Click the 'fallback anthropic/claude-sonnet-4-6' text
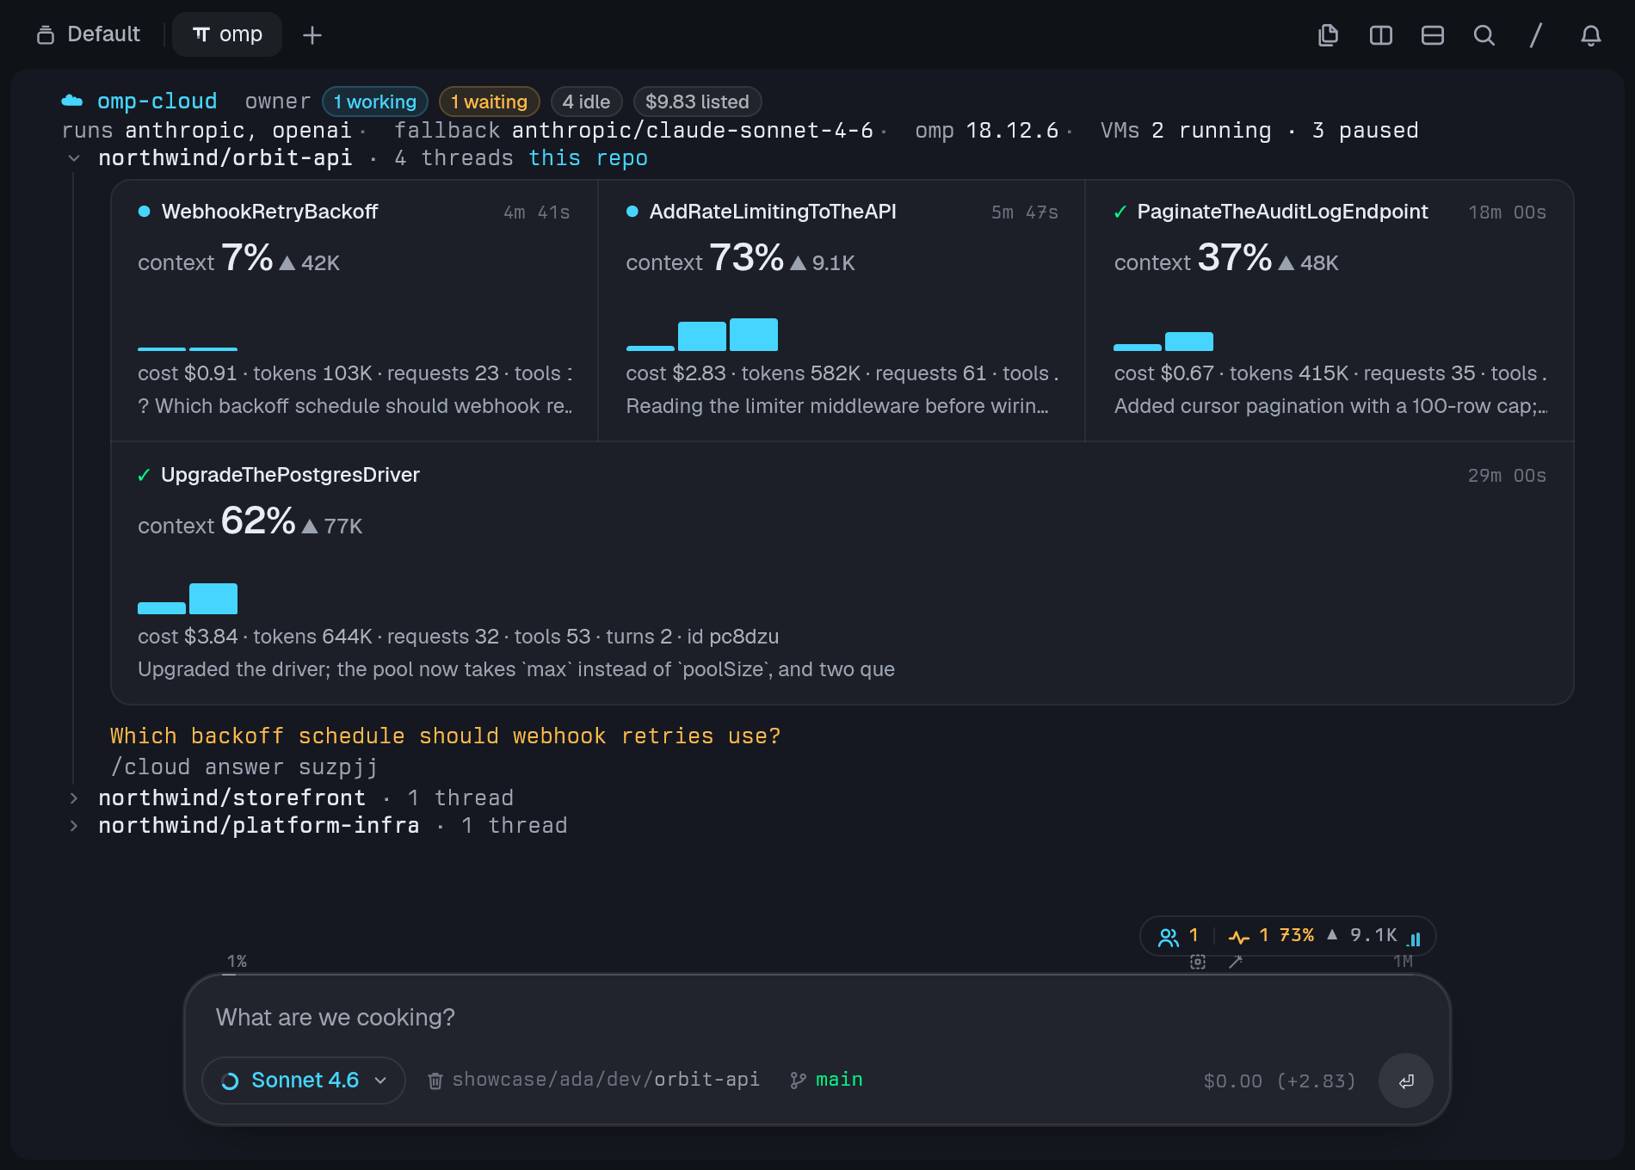1635x1170 pixels. tap(634, 131)
